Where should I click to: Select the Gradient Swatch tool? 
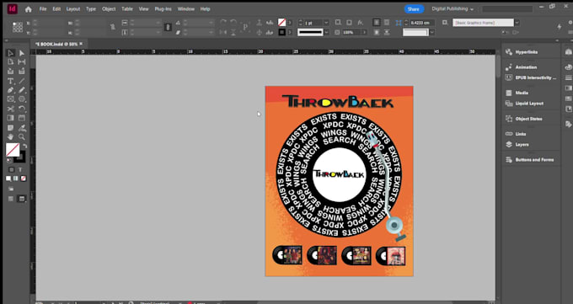pos(10,118)
